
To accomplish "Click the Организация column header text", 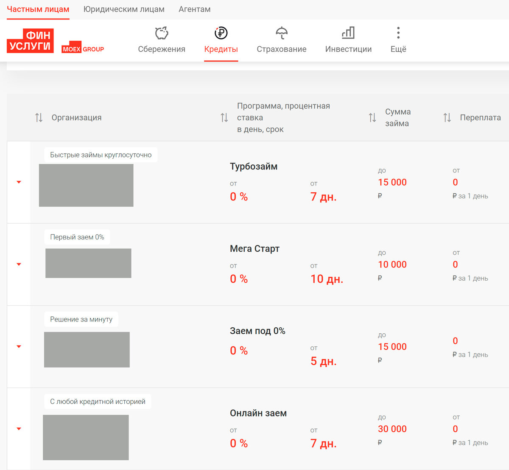I will [77, 118].
